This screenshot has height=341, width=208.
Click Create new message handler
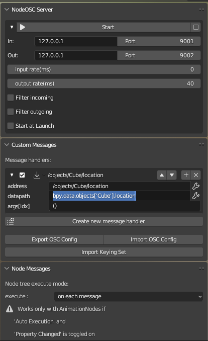[104, 221]
